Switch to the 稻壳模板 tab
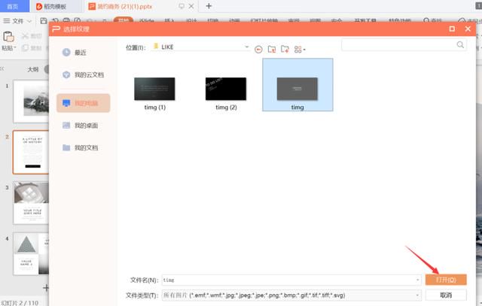Viewport: 482px width, 306px height. (x=51, y=6)
